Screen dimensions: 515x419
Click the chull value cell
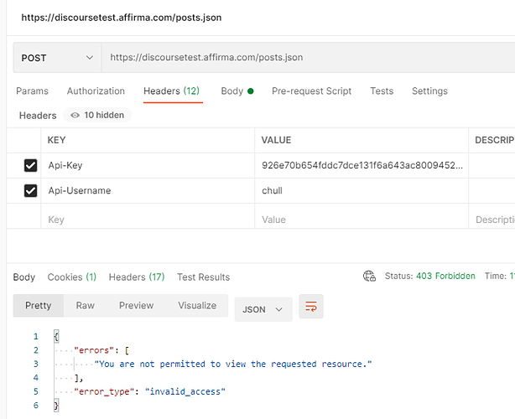[x=362, y=190]
